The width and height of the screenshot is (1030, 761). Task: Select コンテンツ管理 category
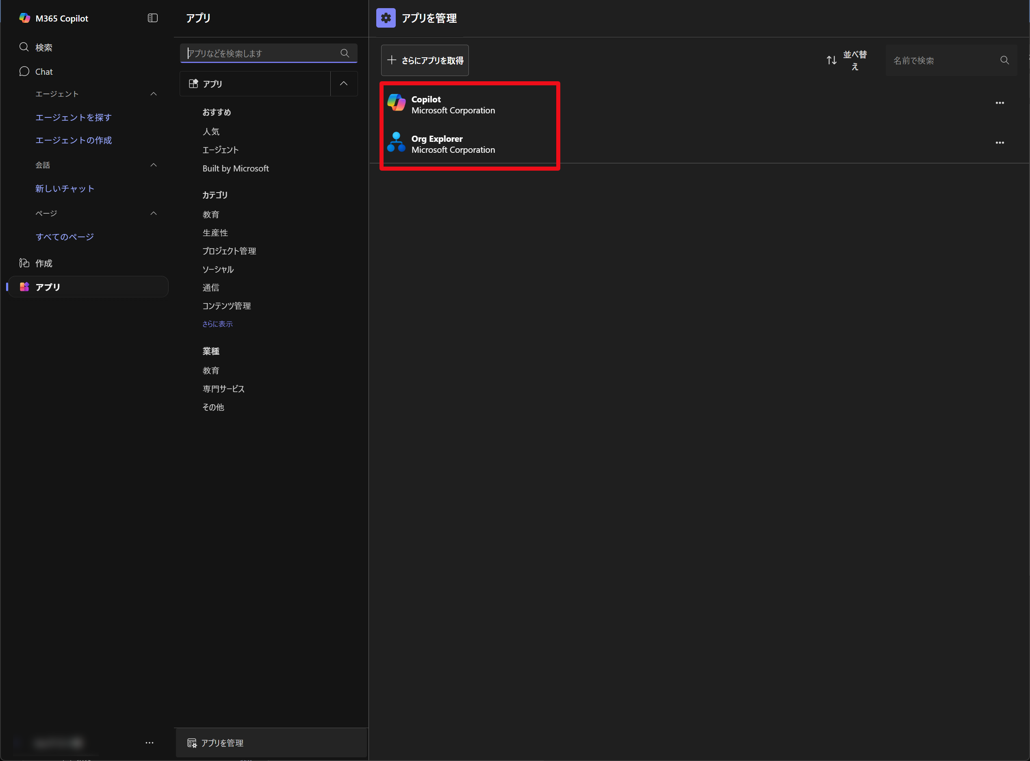227,306
